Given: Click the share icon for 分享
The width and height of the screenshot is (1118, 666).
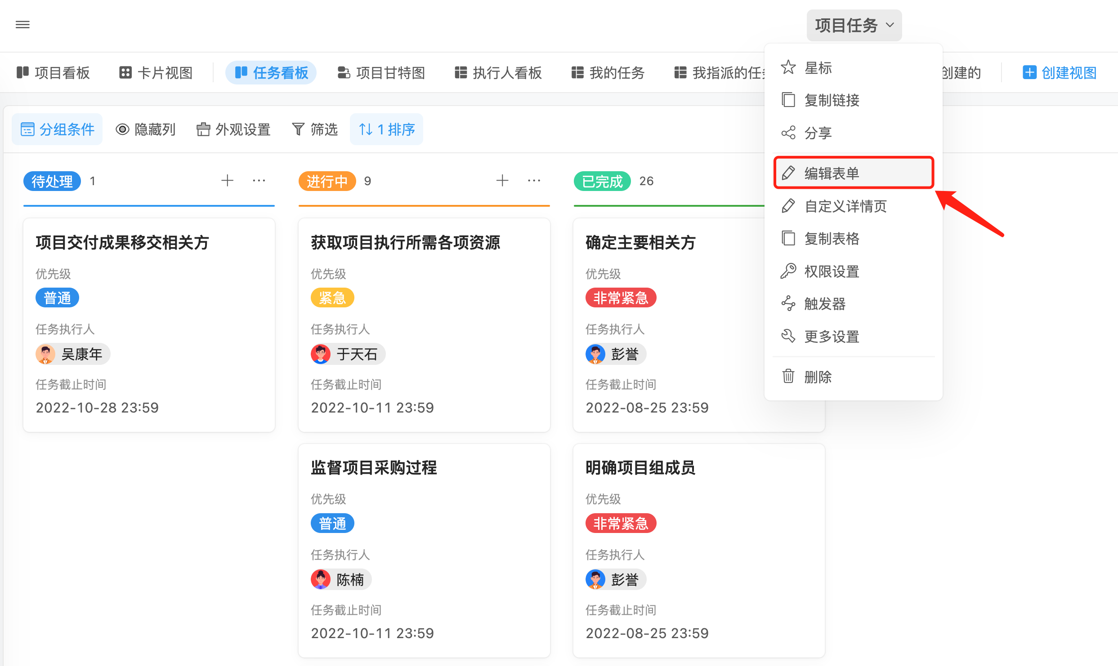Looking at the screenshot, I should coord(788,133).
